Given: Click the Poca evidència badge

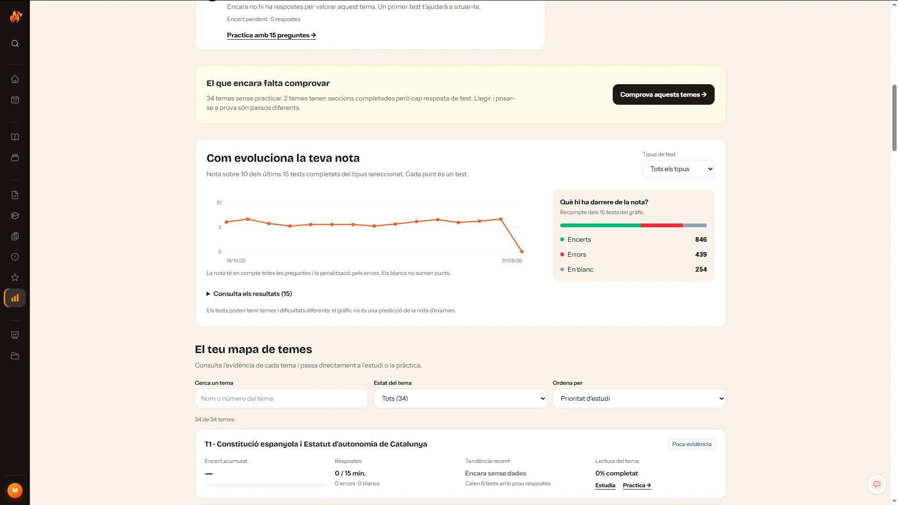Looking at the screenshot, I should 691,444.
